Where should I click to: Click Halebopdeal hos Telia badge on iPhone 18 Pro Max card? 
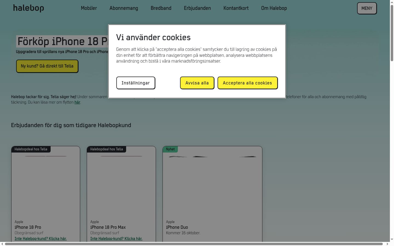107,149
